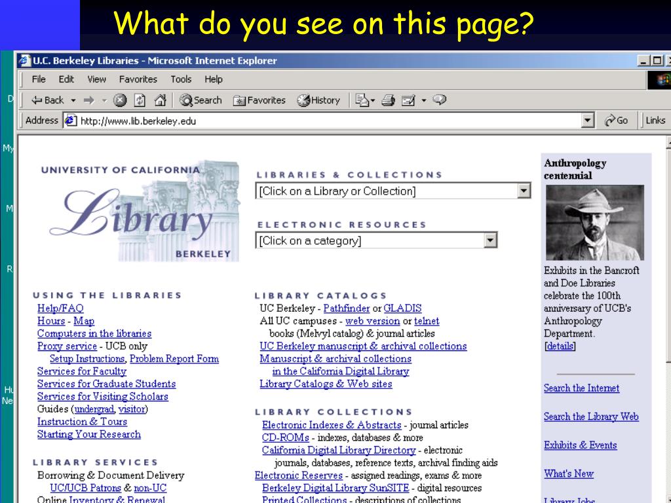
Task: Go Back using the toolbar arrow
Action: (x=47, y=100)
